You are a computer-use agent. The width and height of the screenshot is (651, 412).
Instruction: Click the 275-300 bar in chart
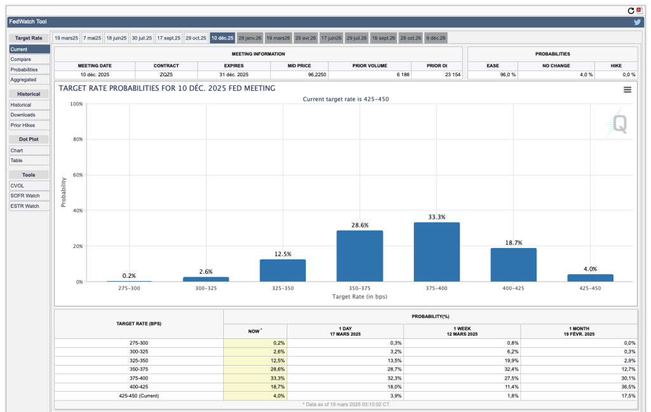pos(129,281)
